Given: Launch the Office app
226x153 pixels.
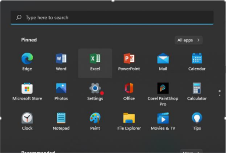Looking at the screenshot, I should coord(129,88).
